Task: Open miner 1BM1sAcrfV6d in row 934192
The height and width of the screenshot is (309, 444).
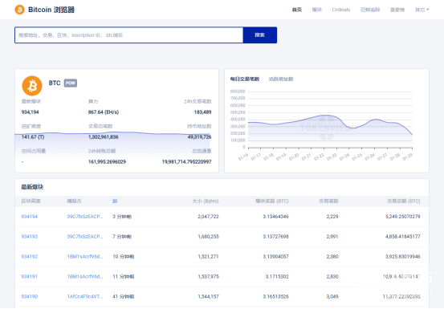Action: (85, 257)
